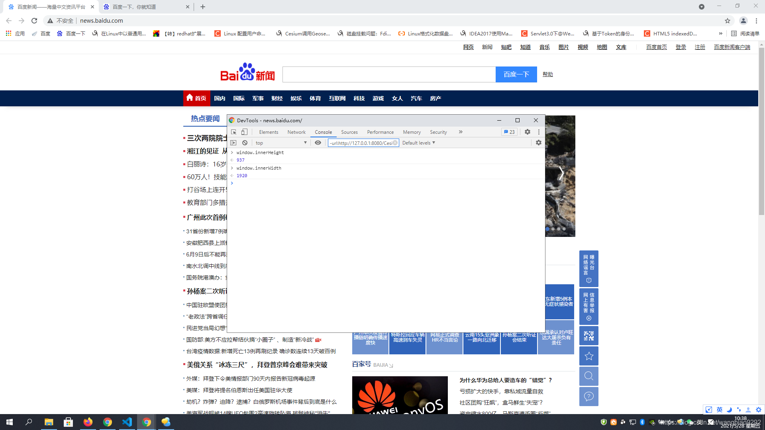
Task: Open the Windows Start menu
Action: coord(10,422)
